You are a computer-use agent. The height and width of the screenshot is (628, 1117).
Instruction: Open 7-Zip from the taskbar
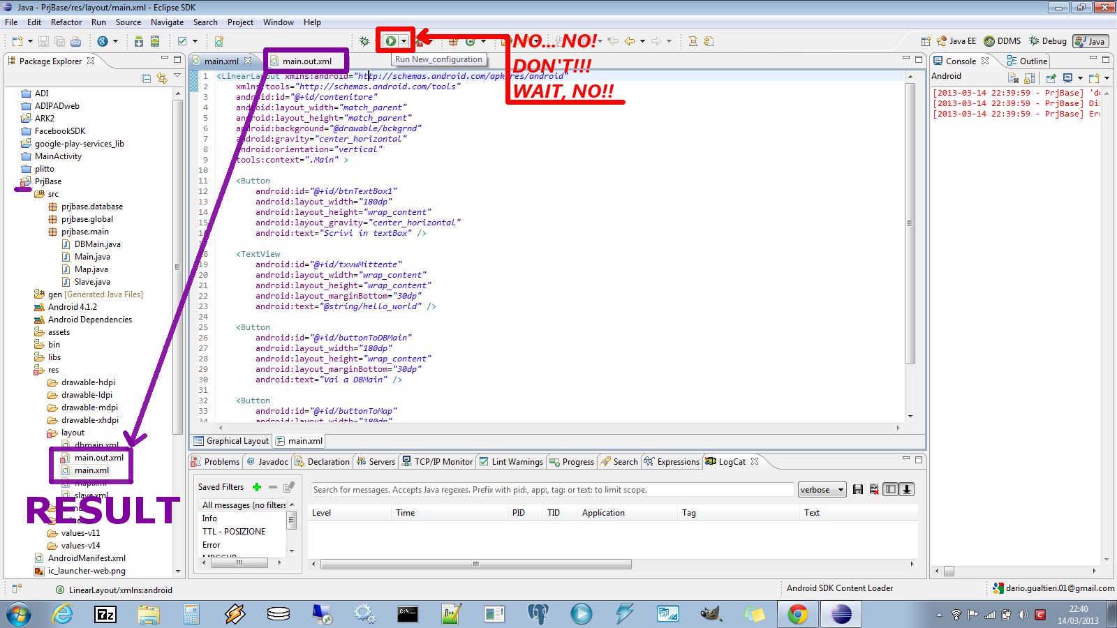[105, 614]
